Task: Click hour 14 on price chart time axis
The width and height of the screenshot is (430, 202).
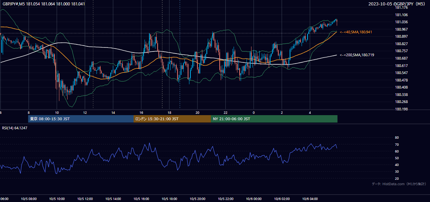Action: [x=113, y=112]
